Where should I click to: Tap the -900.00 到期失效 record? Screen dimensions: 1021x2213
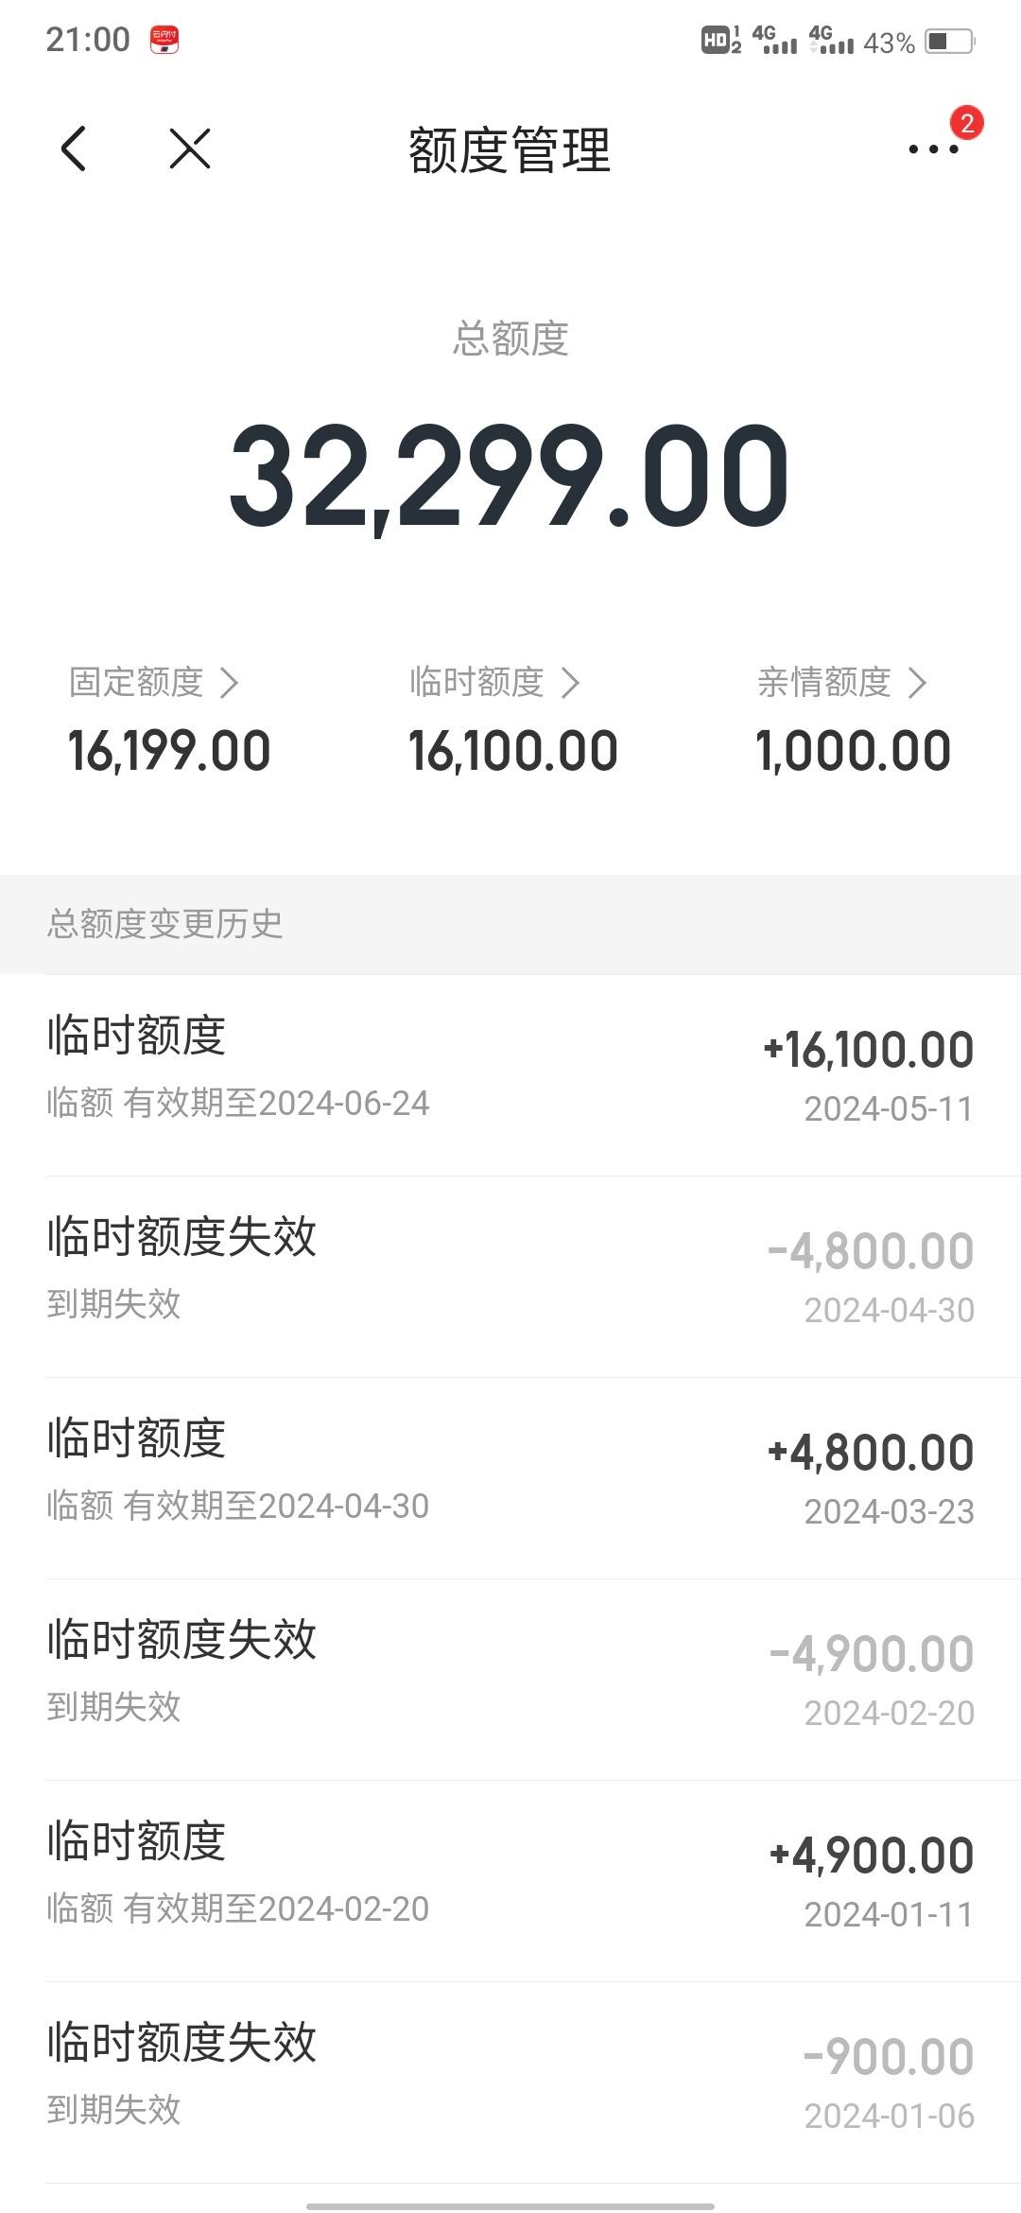point(510,2082)
